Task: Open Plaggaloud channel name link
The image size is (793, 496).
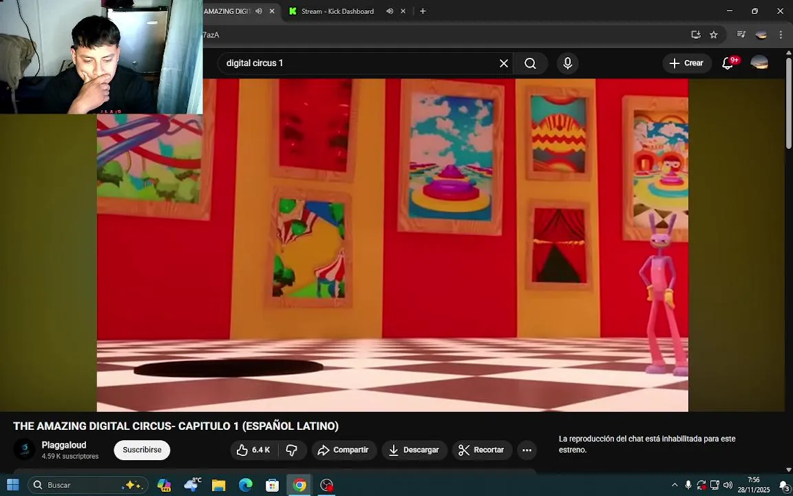Action: (x=64, y=445)
